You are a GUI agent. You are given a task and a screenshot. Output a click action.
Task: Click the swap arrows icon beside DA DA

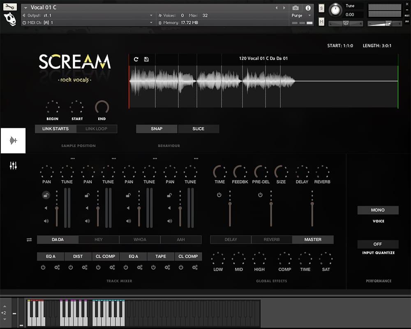(29, 240)
